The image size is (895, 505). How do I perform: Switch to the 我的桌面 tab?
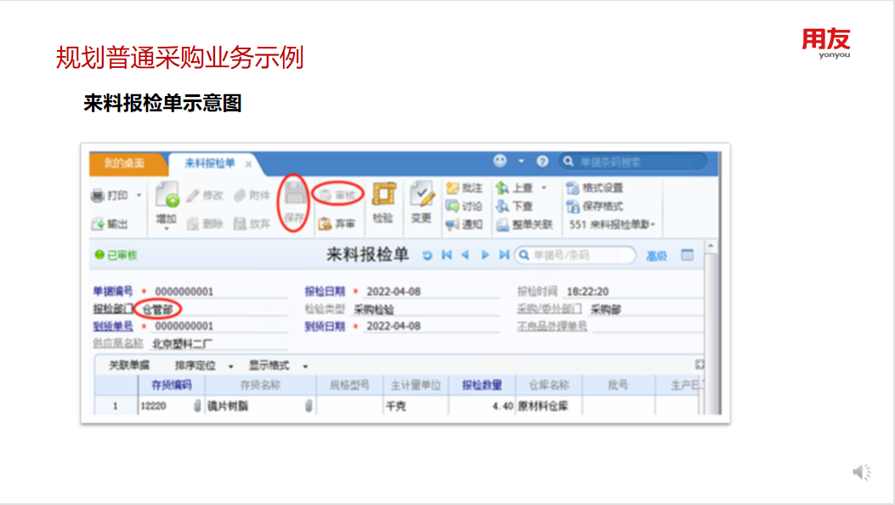(x=124, y=164)
